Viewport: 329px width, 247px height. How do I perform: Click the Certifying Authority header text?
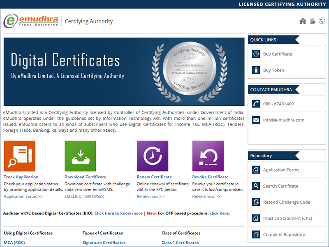(x=89, y=21)
